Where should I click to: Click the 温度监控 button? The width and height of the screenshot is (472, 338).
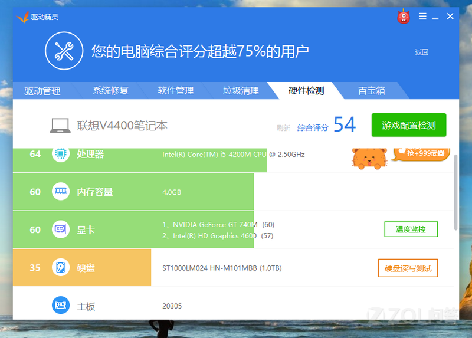411,229
